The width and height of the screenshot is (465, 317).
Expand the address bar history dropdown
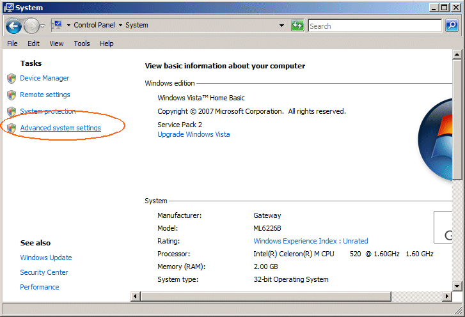click(282, 26)
